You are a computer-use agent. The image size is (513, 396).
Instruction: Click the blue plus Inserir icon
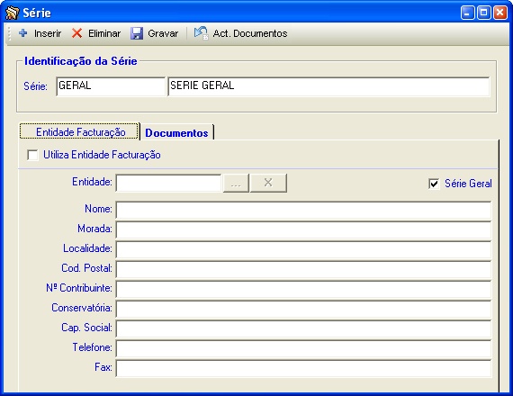[x=22, y=33]
